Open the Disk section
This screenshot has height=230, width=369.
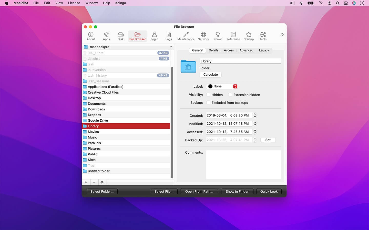tap(120, 36)
